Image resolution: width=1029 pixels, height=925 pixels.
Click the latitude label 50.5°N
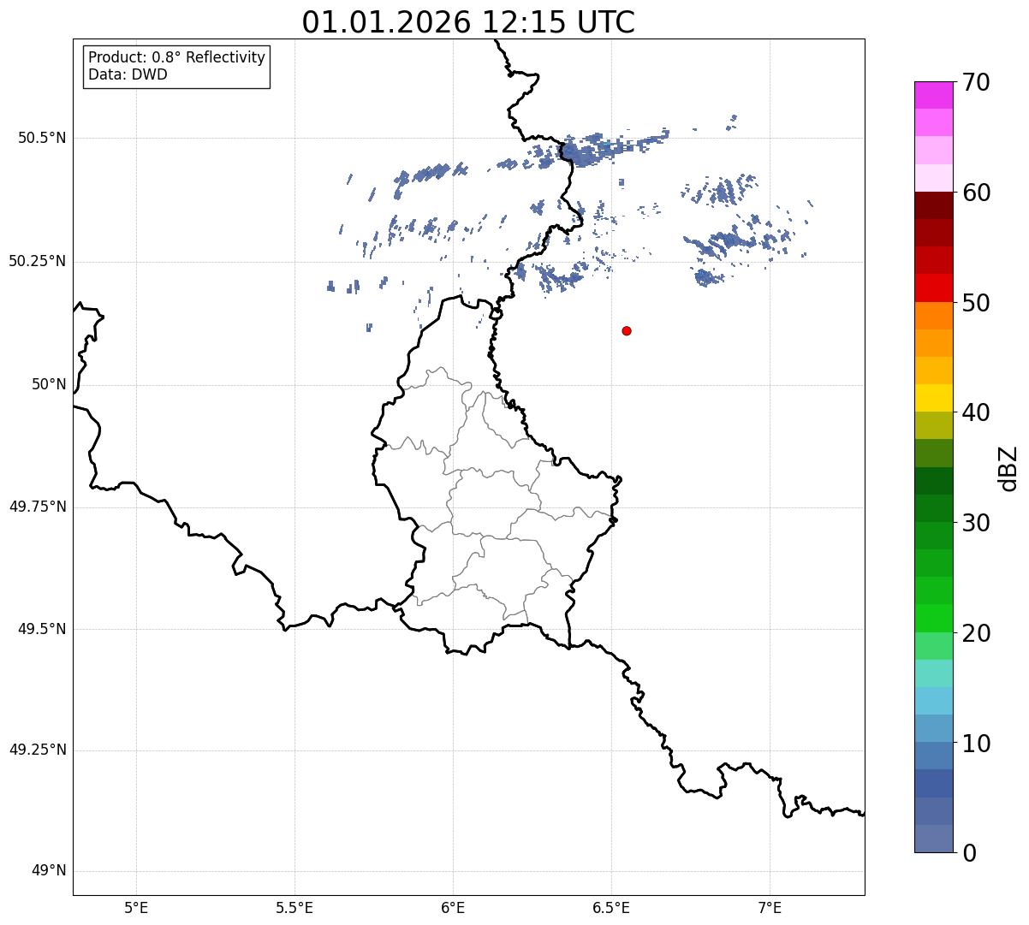(42, 138)
